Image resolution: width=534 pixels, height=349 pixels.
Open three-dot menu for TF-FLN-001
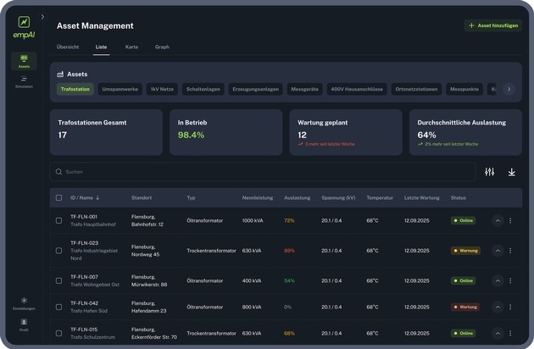(x=510, y=220)
